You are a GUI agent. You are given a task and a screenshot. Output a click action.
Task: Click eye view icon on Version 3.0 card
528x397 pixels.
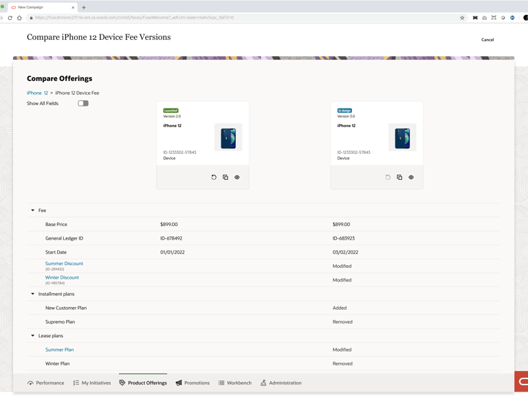point(411,177)
